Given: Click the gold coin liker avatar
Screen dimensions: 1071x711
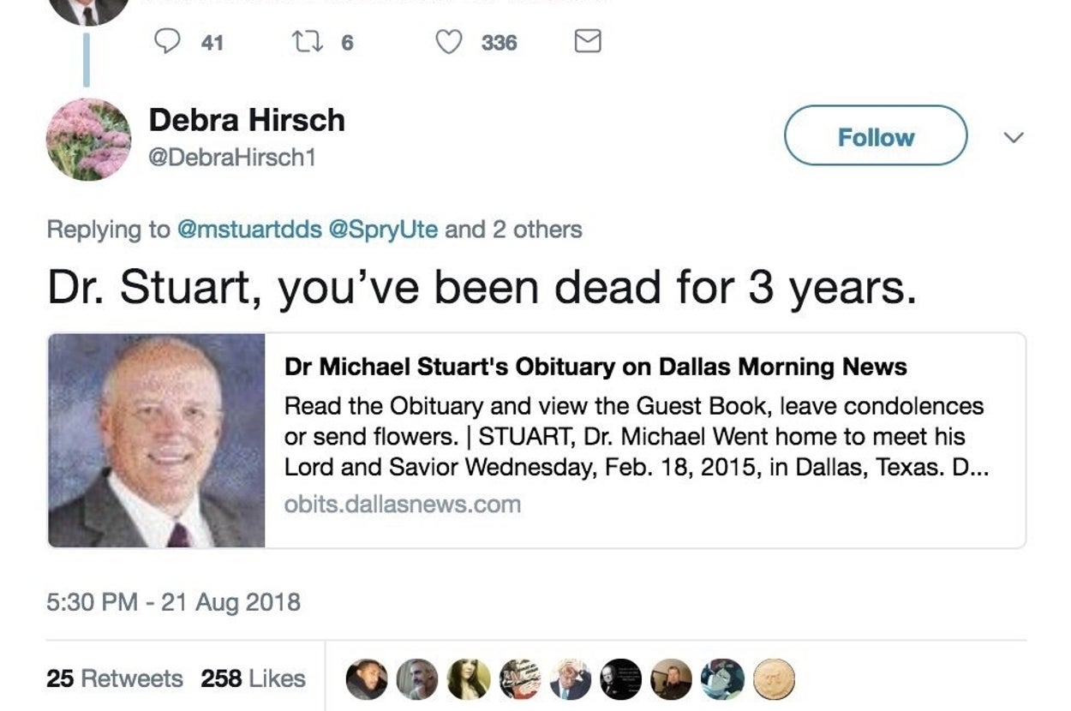Looking at the screenshot, I should (774, 679).
